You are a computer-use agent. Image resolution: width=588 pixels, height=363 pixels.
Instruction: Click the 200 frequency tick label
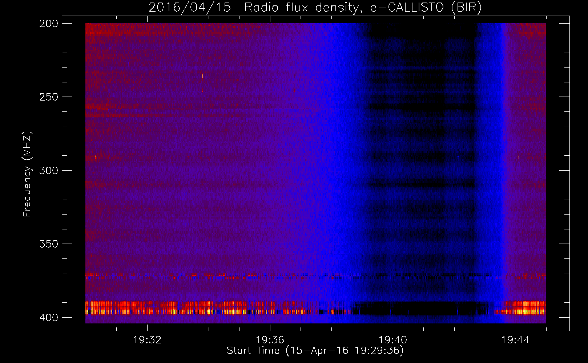(x=49, y=24)
